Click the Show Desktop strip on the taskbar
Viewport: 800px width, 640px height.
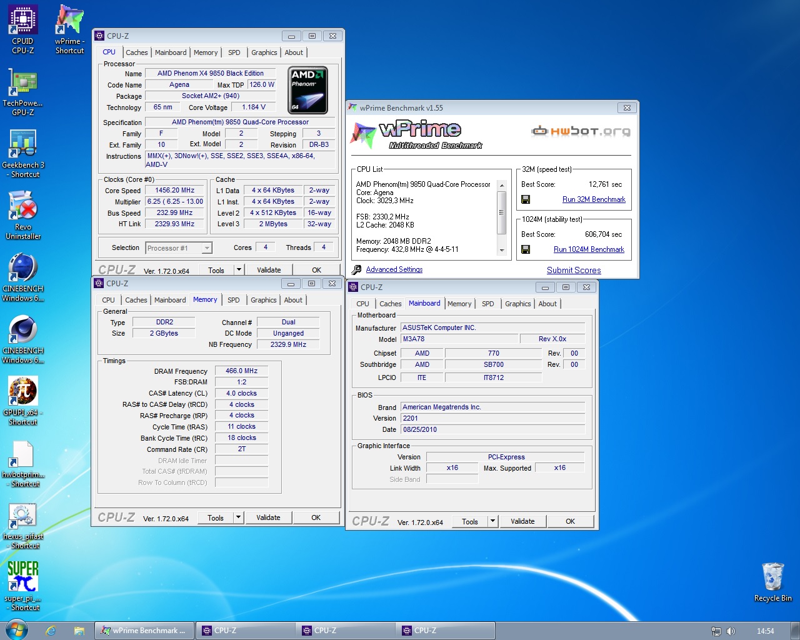tap(795, 631)
